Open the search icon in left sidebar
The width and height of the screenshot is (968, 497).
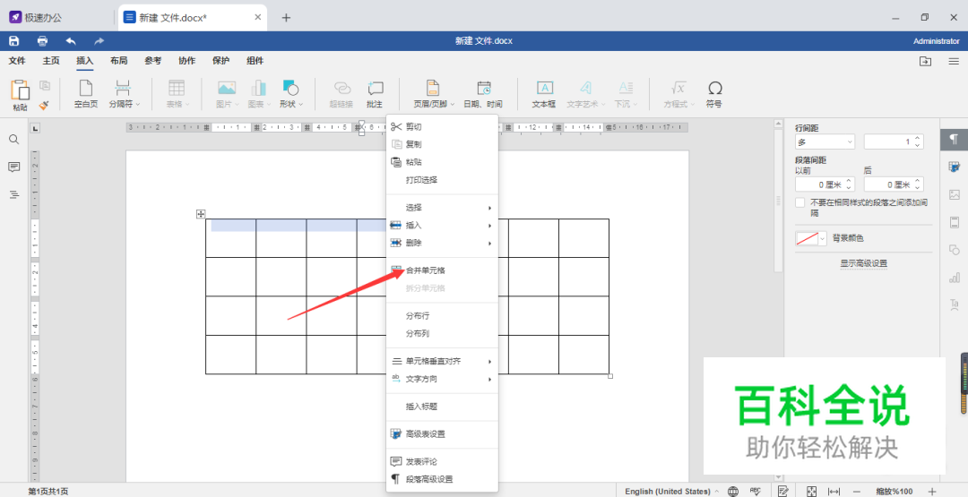click(x=14, y=140)
